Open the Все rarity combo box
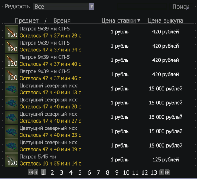Screen dimensions: 197x179 click(x=63, y=6)
